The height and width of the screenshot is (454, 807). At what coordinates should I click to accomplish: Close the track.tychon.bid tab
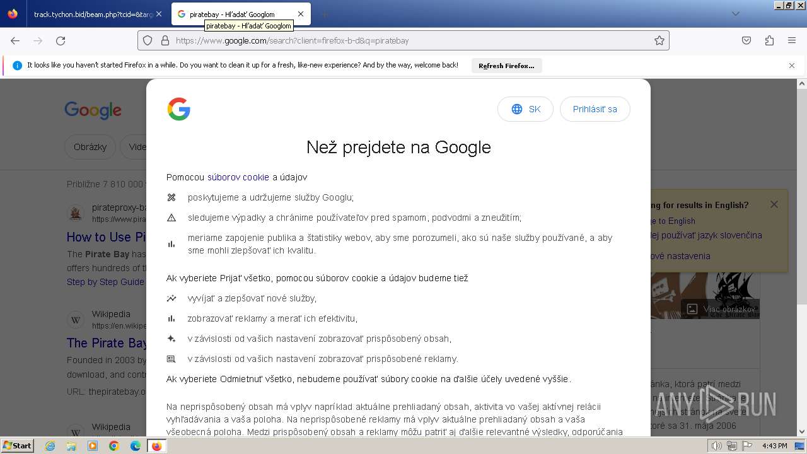pos(158,14)
